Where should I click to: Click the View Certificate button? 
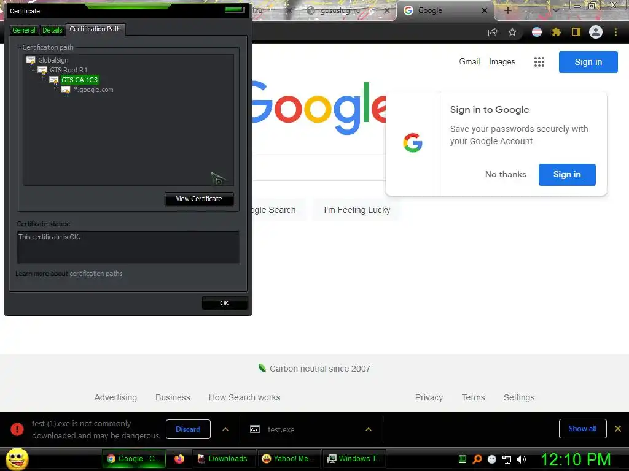[199, 199]
